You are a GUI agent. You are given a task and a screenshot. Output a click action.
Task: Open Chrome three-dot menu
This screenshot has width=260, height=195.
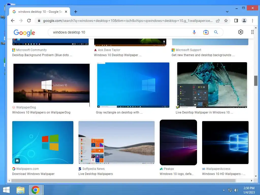click(252, 21)
